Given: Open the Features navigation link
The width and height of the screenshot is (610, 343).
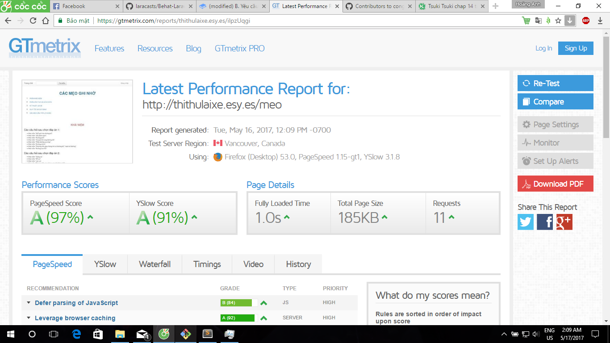Looking at the screenshot, I should pyautogui.click(x=109, y=48).
